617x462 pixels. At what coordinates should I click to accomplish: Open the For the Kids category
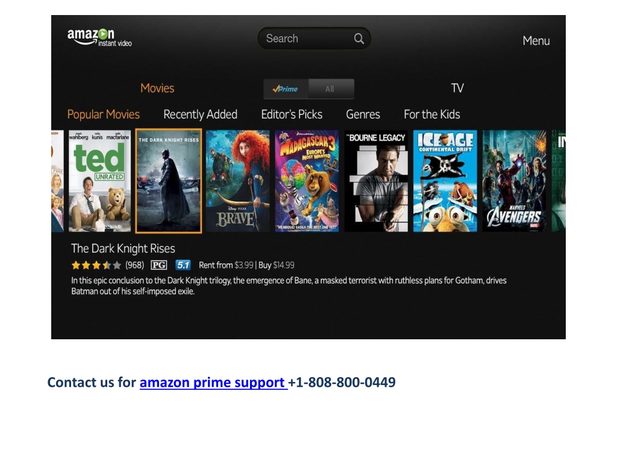(x=431, y=114)
